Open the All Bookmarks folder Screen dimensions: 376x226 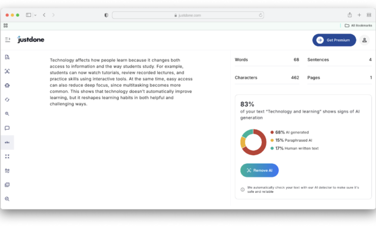click(x=358, y=25)
